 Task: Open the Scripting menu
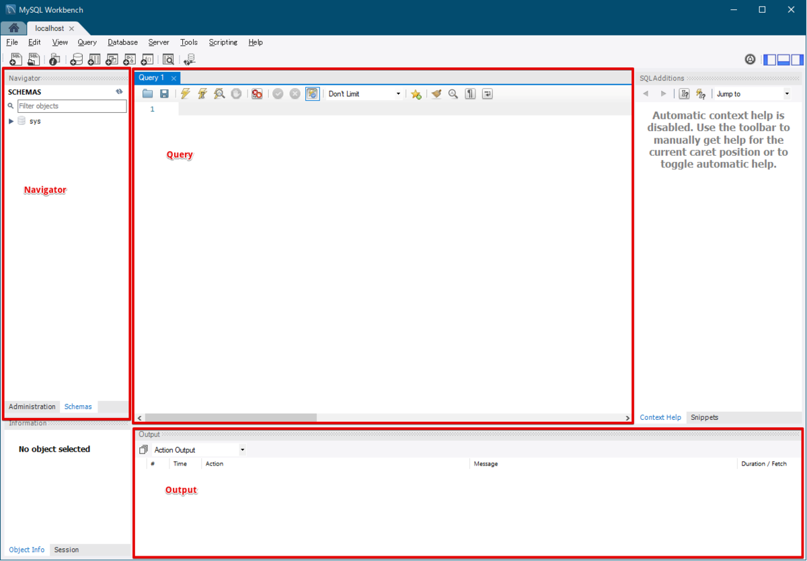[223, 42]
